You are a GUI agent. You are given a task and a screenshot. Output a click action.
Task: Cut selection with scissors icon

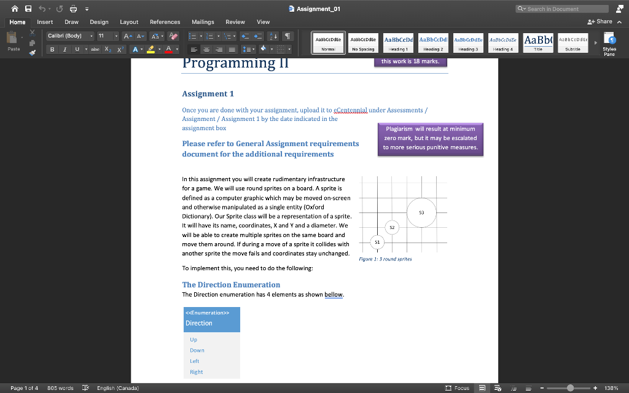coord(33,33)
